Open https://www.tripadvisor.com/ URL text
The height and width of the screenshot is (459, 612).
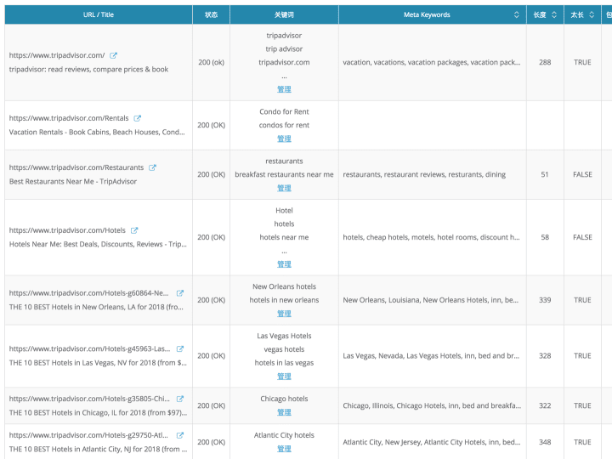(57, 55)
